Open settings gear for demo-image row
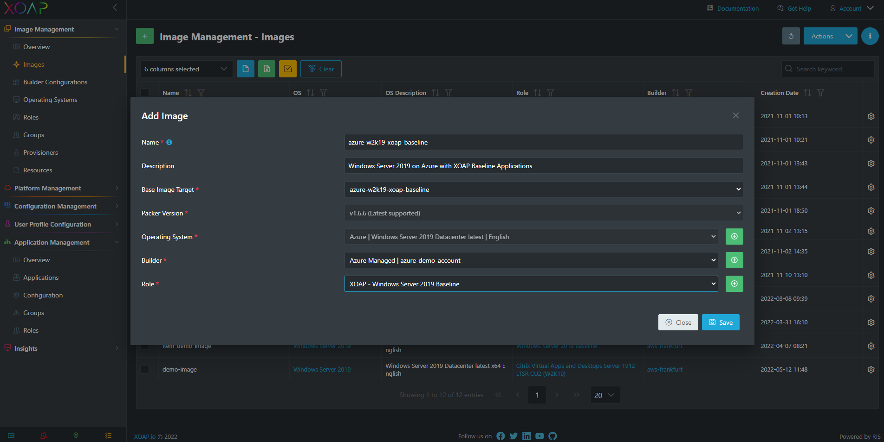This screenshot has height=442, width=884. 871,370
